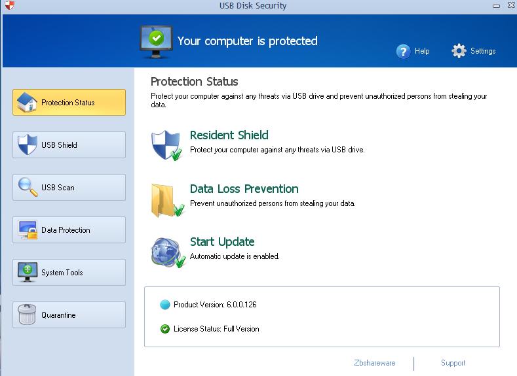Open the Support link
Image resolution: width=517 pixels, height=376 pixels.
point(453,363)
